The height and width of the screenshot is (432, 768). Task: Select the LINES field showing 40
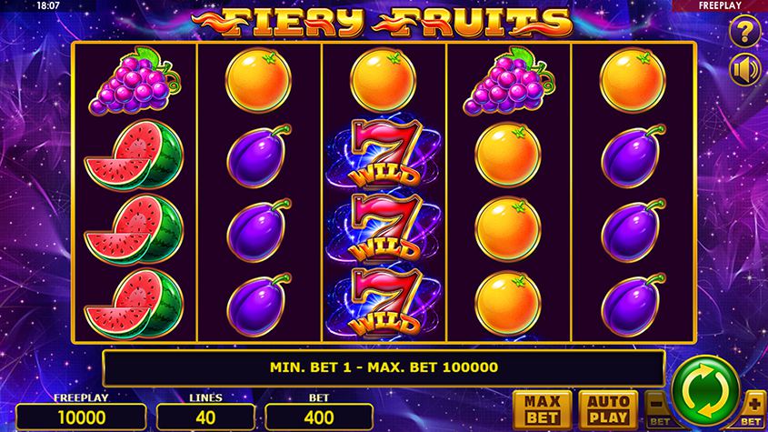coord(205,417)
